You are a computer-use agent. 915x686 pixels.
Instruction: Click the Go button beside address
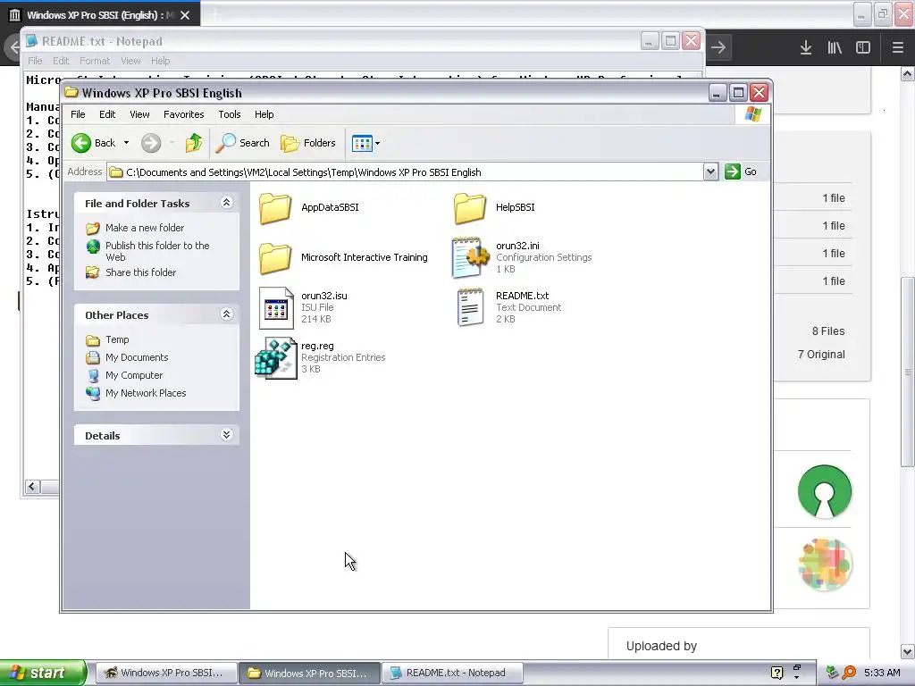(741, 171)
